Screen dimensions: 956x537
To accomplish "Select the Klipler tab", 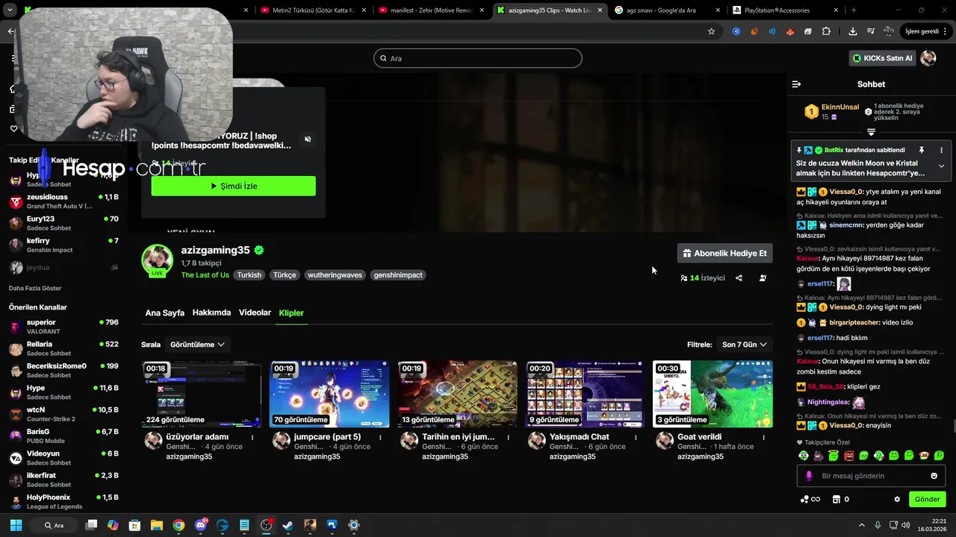I will tap(291, 313).
